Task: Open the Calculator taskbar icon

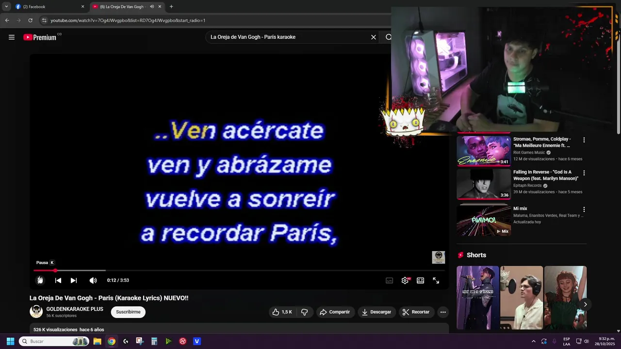Action: click(x=154, y=341)
